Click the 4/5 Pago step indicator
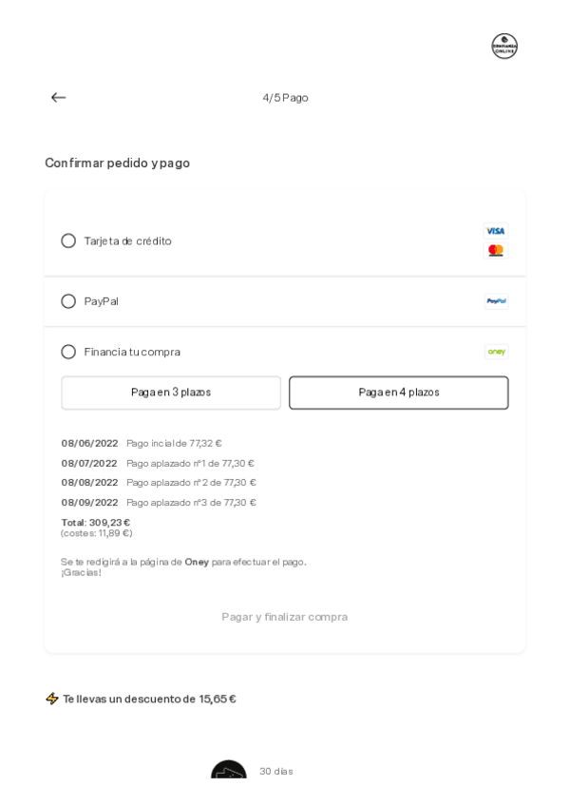The width and height of the screenshot is (570, 806). point(285,98)
